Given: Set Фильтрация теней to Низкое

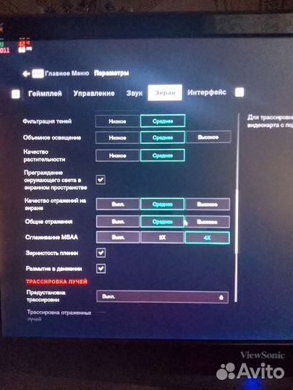Looking at the screenshot, I should coord(117,121).
